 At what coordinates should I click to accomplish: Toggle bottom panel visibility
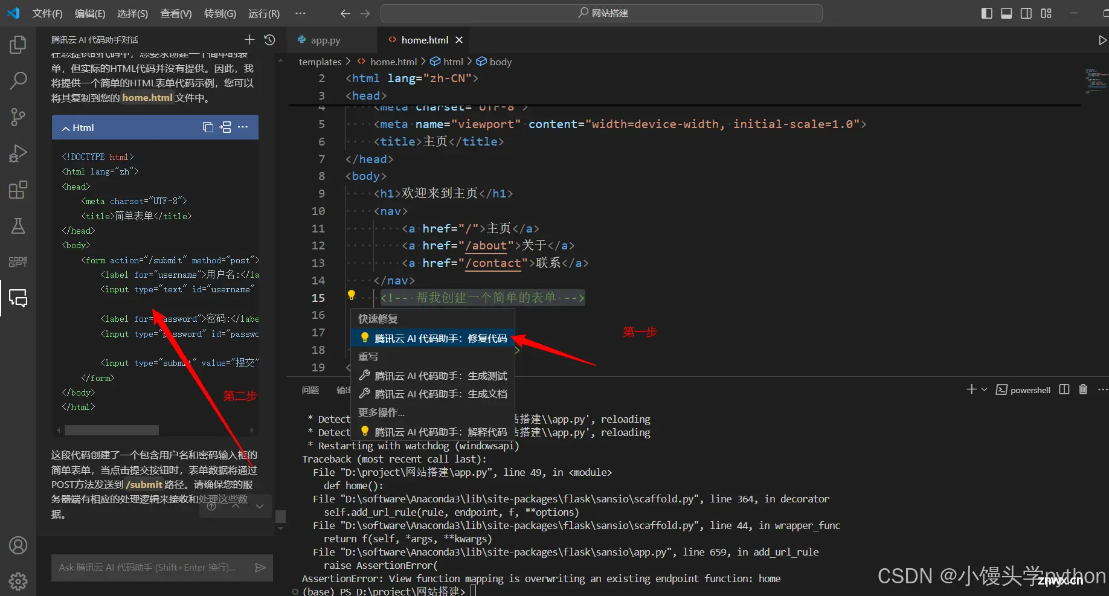[x=1006, y=13]
